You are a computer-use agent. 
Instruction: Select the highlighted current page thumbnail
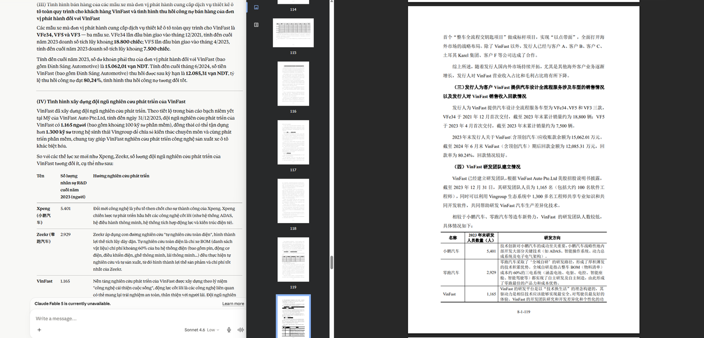click(293, 317)
